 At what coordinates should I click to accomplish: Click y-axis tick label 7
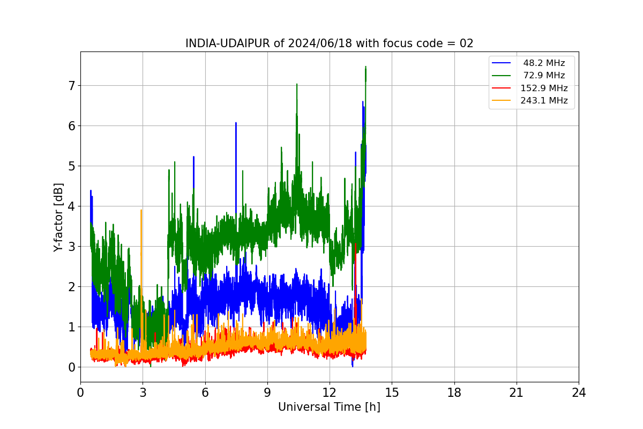[71, 86]
